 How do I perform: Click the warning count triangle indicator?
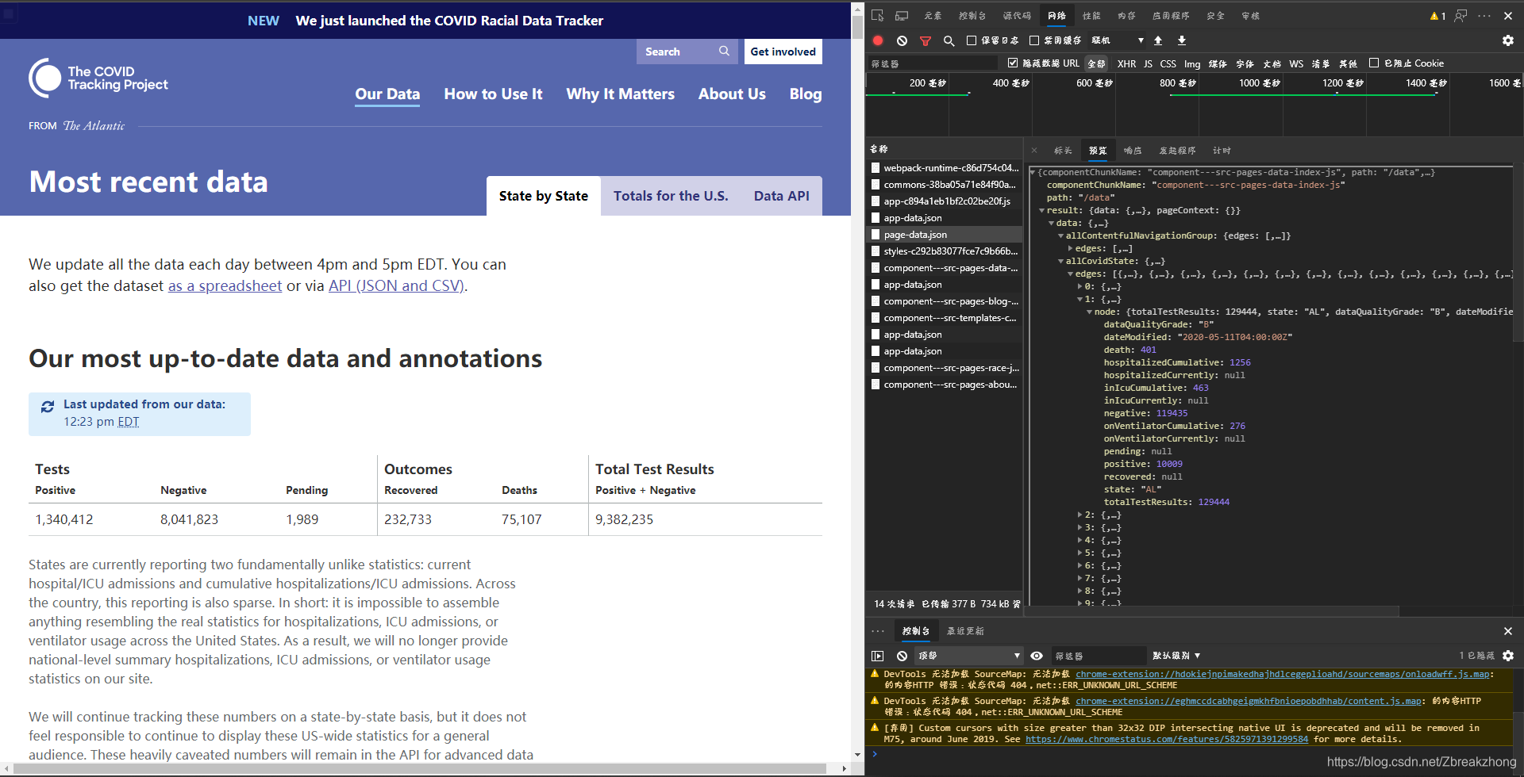tap(1437, 16)
